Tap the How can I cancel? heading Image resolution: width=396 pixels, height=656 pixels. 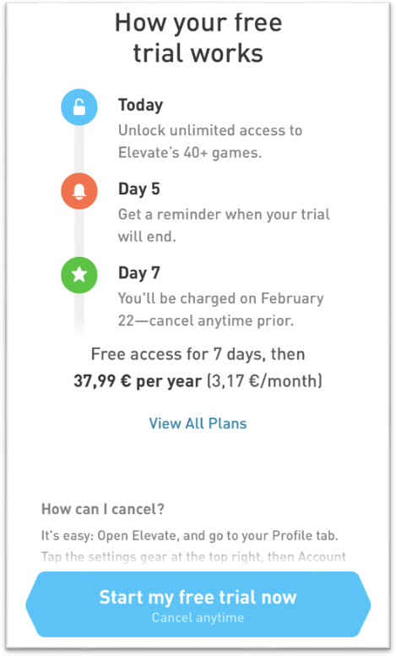tap(103, 509)
